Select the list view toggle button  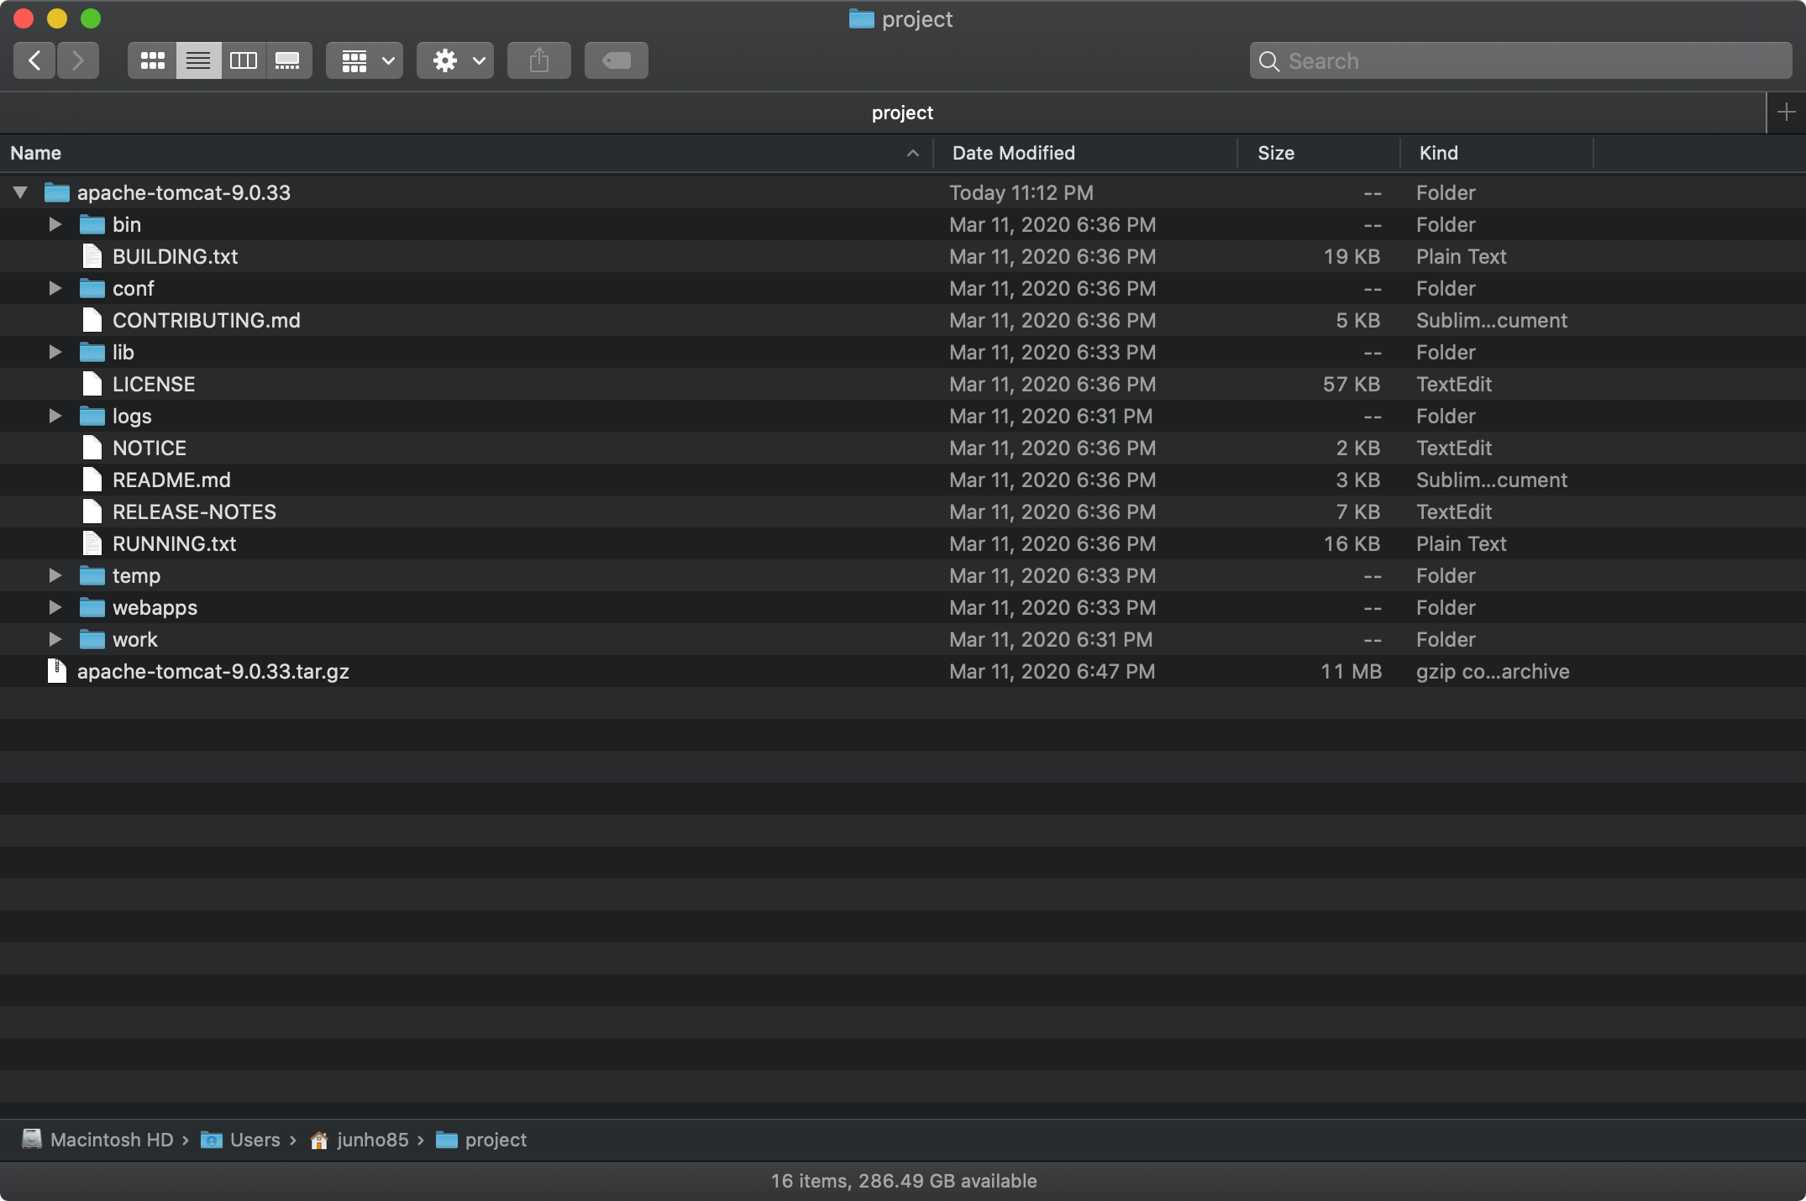[x=198, y=60]
